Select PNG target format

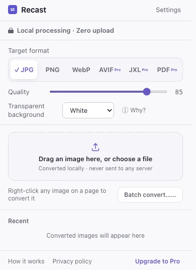52,70
